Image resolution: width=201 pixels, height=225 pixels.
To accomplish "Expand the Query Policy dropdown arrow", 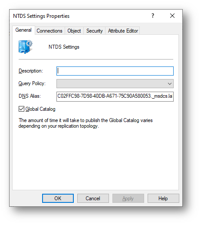I will pyautogui.click(x=170, y=83).
